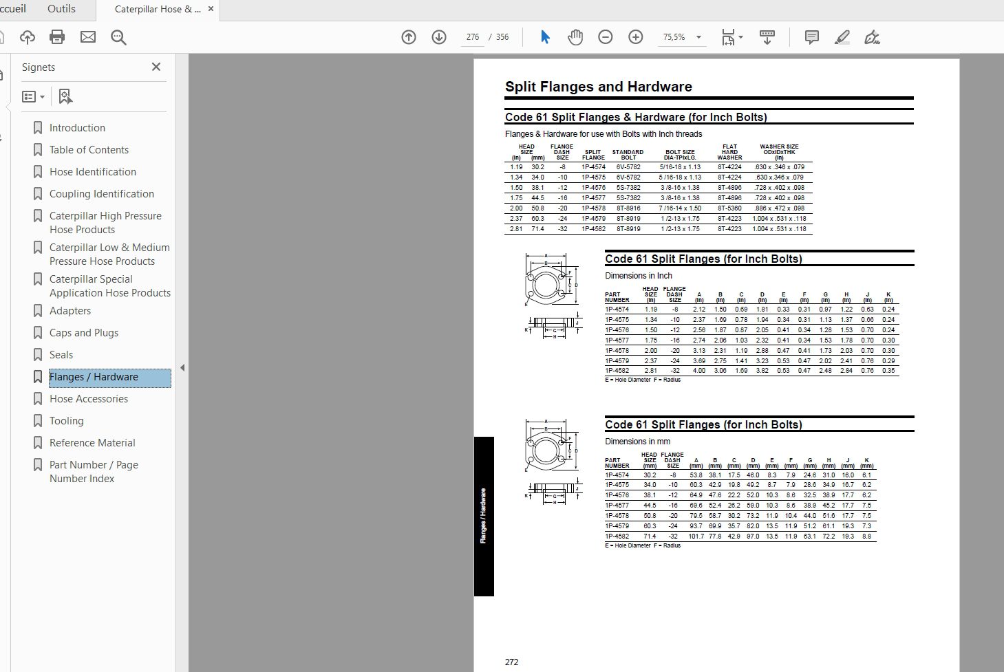Open the fit page display tool

pyautogui.click(x=728, y=37)
